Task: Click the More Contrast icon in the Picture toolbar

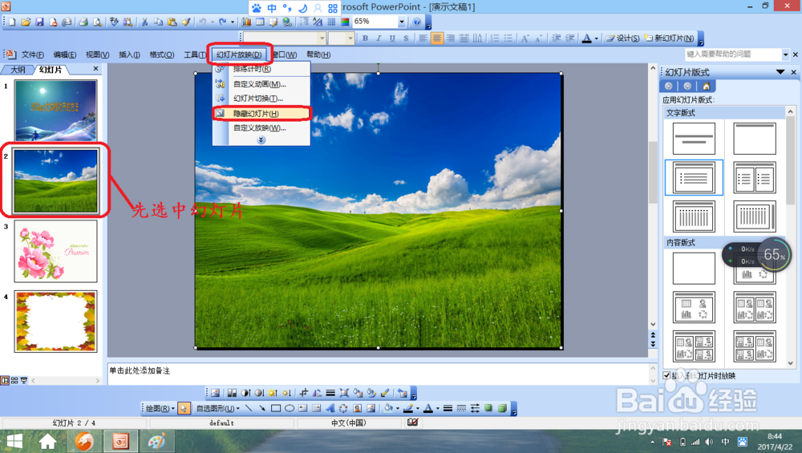Action: (x=246, y=393)
